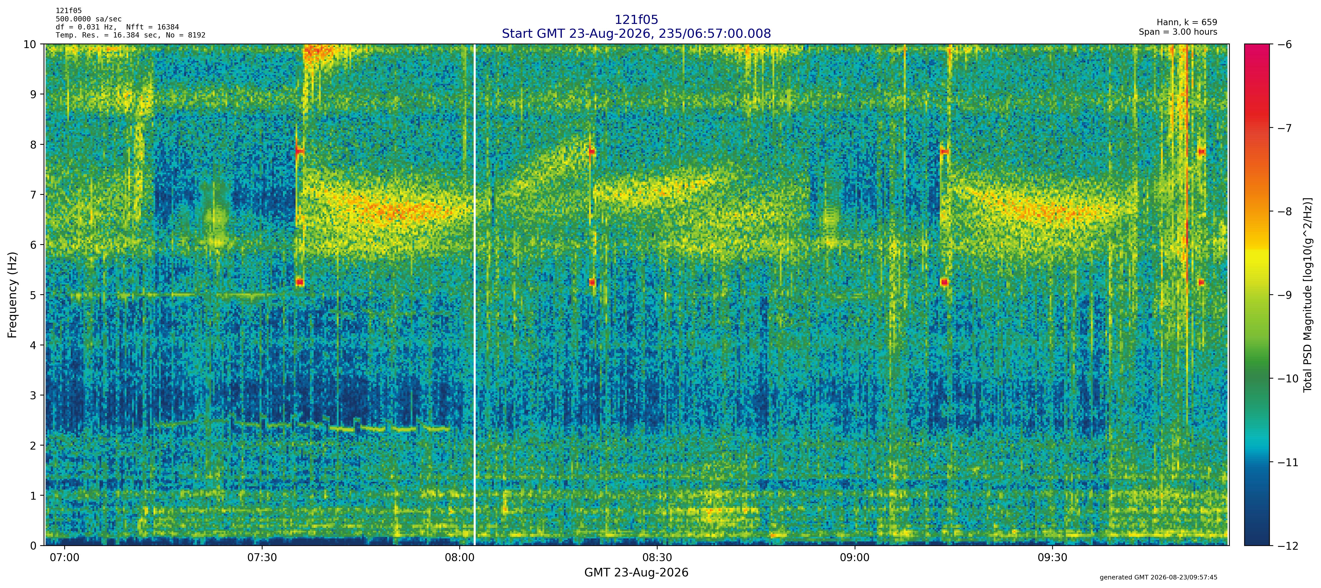Viewport: 1321px width, 588px height.
Task: Click the "07:00" time tick label
Action: [65, 557]
